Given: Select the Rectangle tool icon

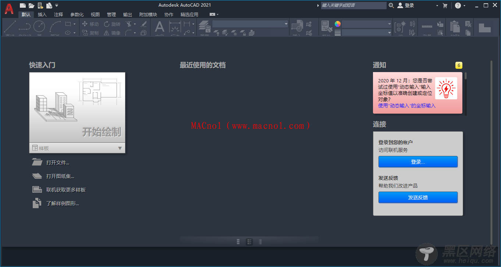Looking at the screenshot, I should point(68,24).
